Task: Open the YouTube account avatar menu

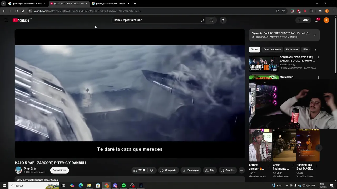Action: 326,20
